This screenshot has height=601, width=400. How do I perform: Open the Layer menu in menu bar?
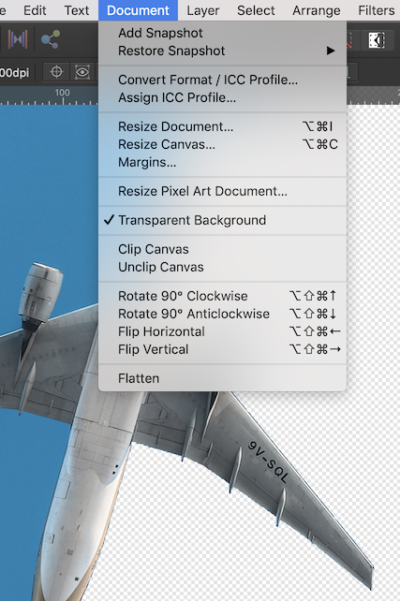(x=203, y=10)
